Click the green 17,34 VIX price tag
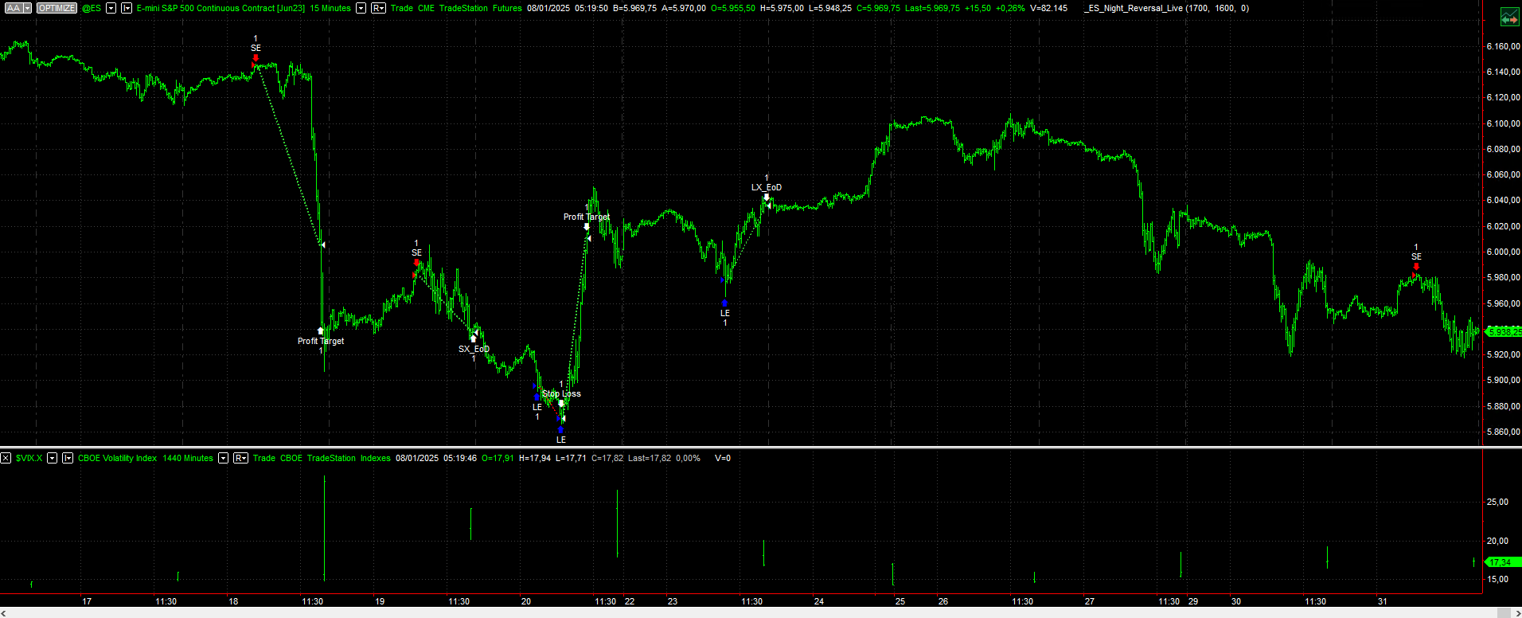The image size is (1522, 618). [1501, 562]
